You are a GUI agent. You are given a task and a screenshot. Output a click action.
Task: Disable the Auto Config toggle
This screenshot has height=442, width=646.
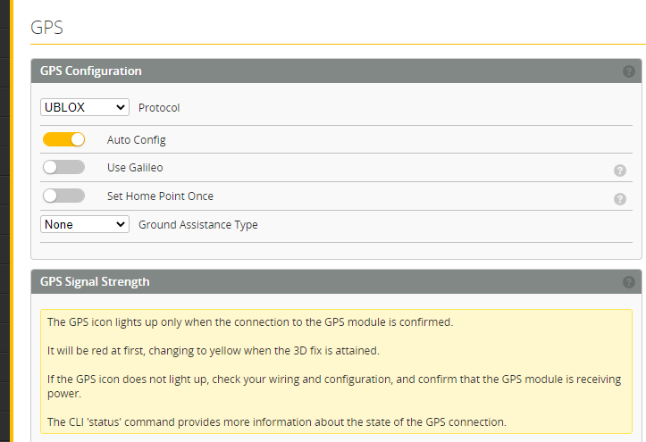(63, 139)
